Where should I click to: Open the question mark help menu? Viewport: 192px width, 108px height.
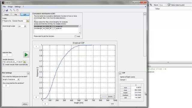coord(23,7)
